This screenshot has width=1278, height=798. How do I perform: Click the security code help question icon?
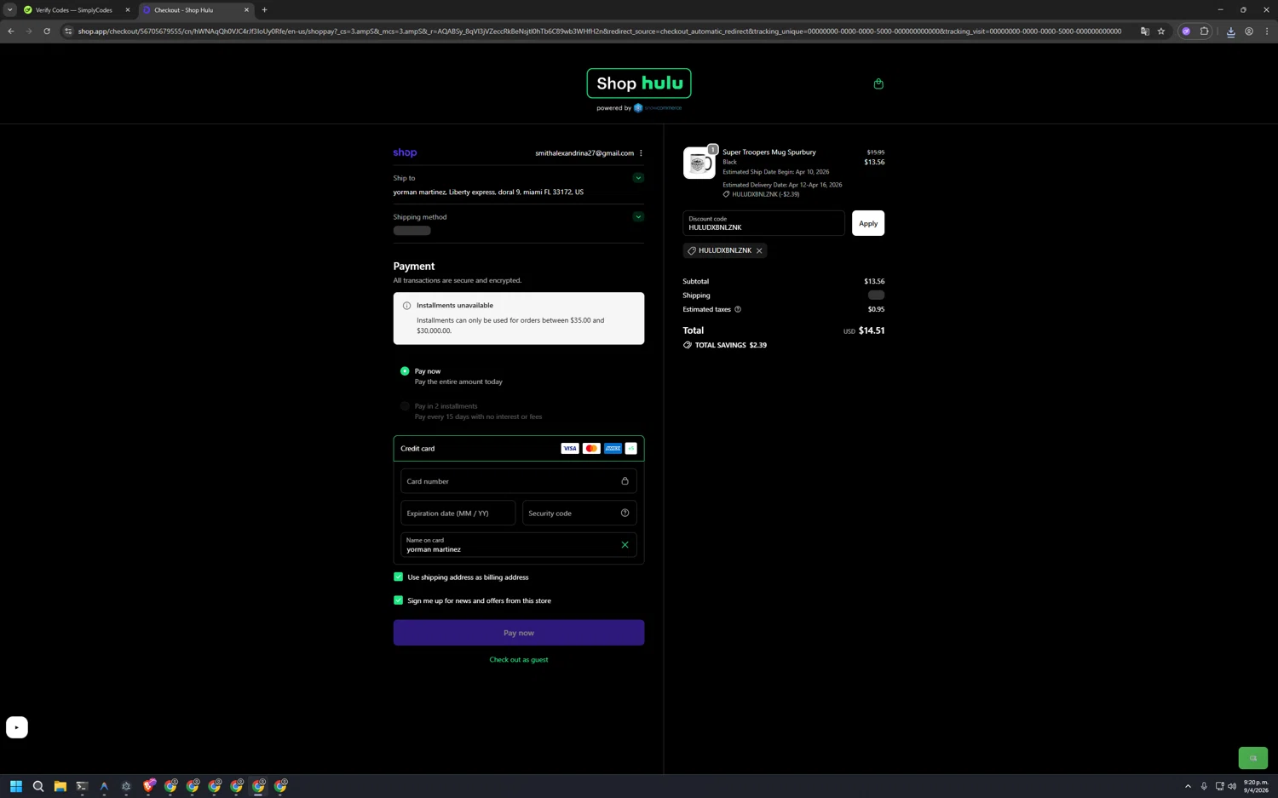(625, 513)
